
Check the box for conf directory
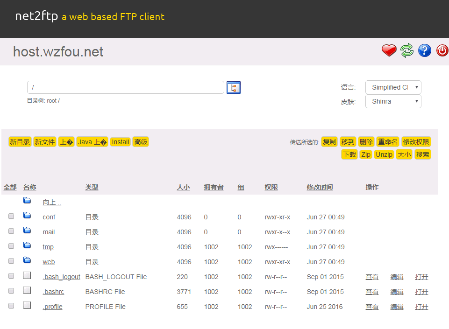click(11, 216)
